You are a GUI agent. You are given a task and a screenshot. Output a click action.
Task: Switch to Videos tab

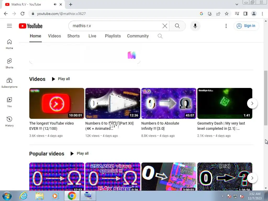click(54, 36)
